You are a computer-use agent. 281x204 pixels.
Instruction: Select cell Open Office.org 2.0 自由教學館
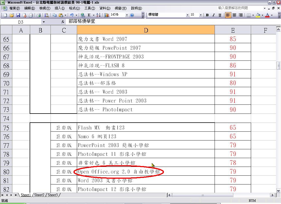(x=146, y=172)
